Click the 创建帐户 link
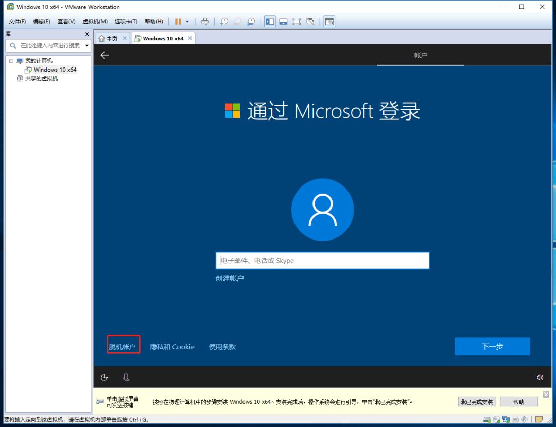 click(x=230, y=278)
